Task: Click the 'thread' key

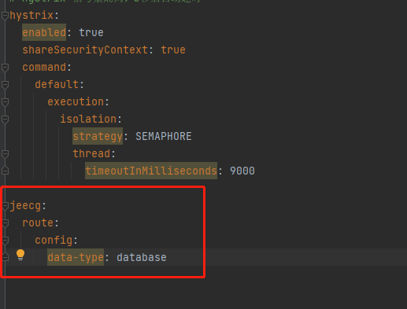Action: pos(91,153)
